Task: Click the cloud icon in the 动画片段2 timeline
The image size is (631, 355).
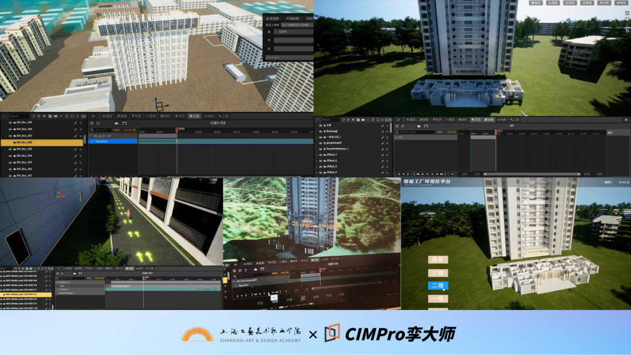Action: point(116,123)
